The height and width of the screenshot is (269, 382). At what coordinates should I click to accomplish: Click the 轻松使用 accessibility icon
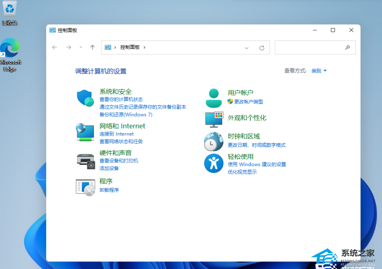(x=214, y=163)
